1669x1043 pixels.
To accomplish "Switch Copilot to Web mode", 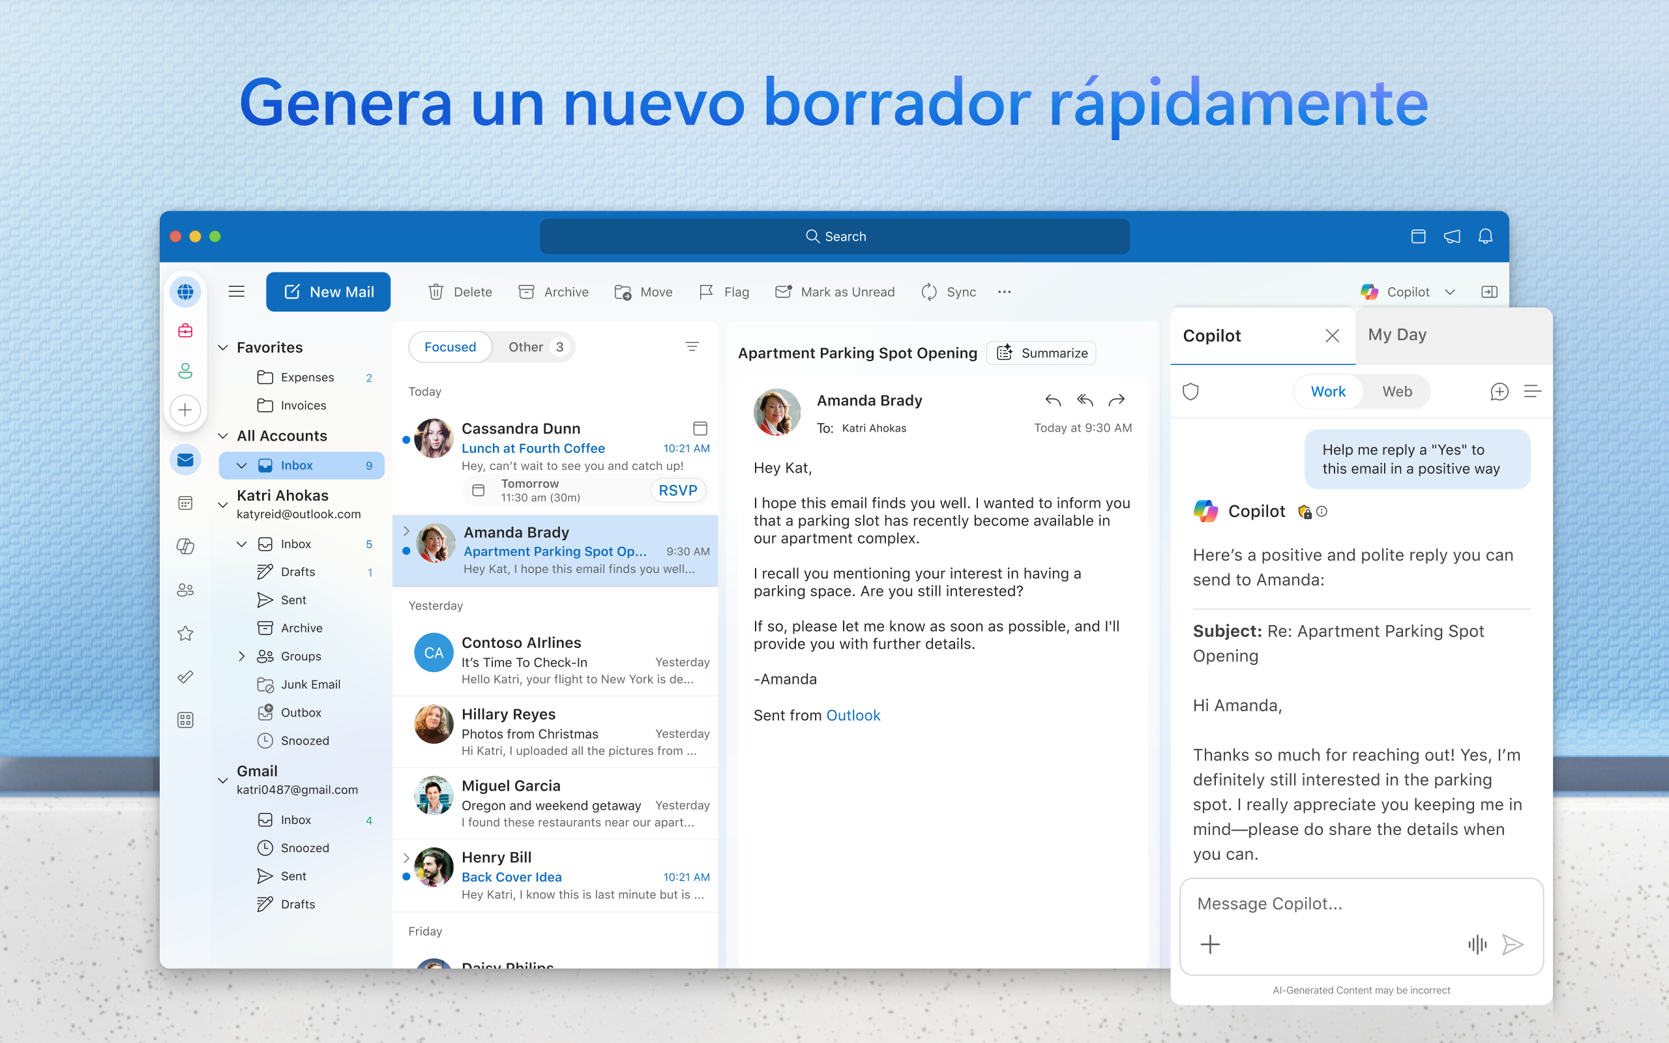I will point(1396,392).
